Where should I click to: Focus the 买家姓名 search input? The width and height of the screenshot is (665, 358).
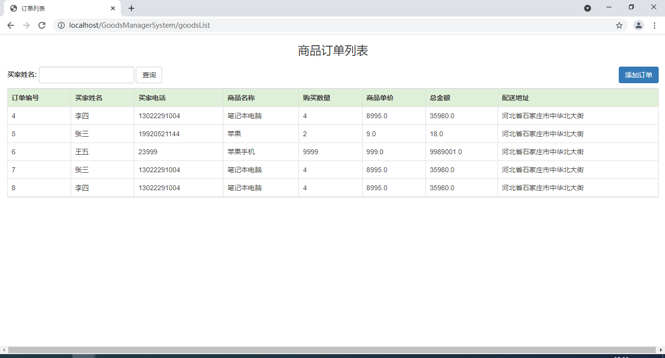point(87,75)
